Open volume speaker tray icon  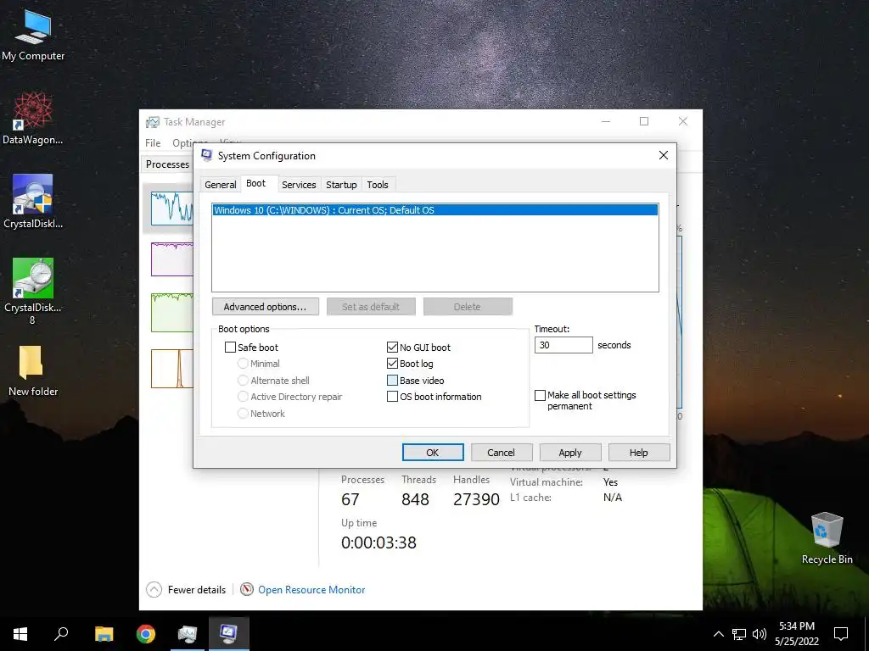point(760,634)
